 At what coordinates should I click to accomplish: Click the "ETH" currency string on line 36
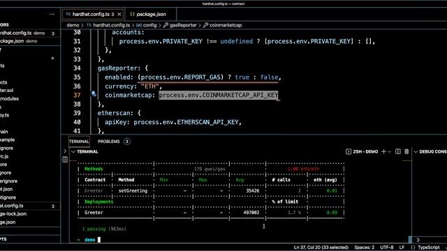point(149,86)
